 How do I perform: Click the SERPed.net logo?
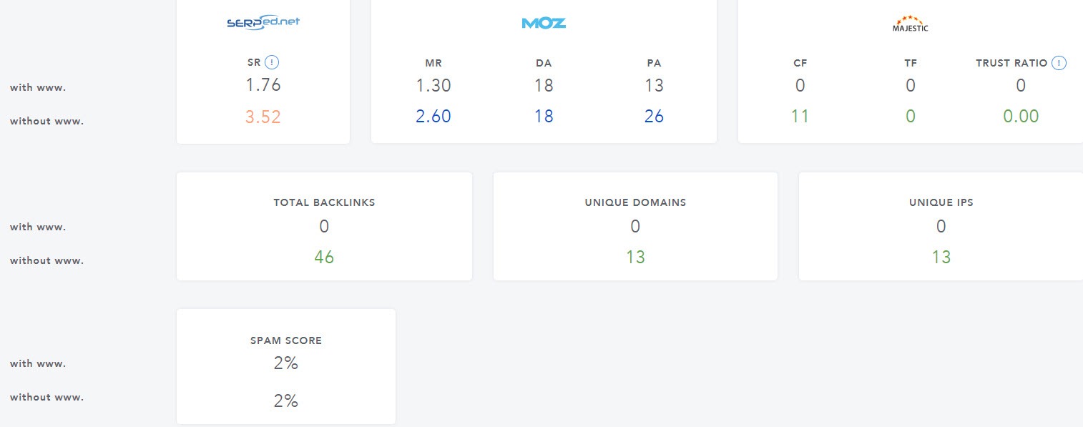[x=263, y=22]
